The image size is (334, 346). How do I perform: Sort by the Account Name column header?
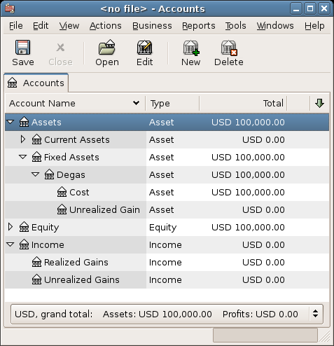click(x=75, y=103)
